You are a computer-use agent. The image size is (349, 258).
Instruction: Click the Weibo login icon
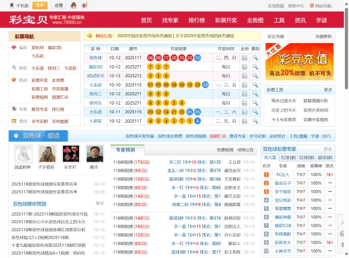[84, 5]
